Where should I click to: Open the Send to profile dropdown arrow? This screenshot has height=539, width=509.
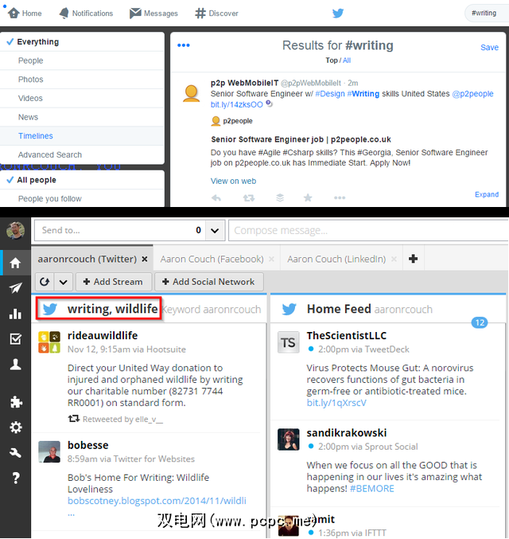tap(213, 231)
